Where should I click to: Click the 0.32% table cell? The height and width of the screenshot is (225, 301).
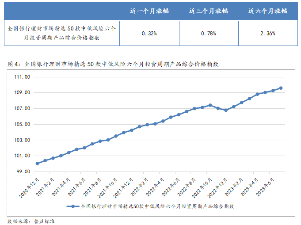click(x=149, y=33)
